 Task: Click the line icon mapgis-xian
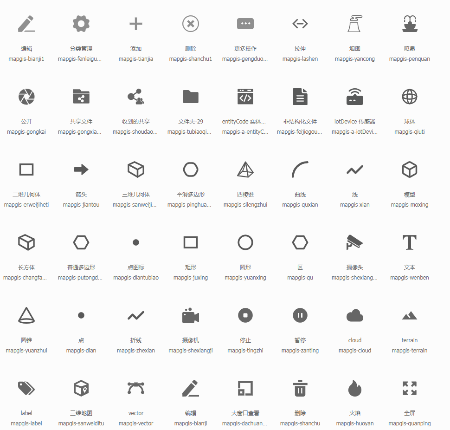(x=355, y=170)
